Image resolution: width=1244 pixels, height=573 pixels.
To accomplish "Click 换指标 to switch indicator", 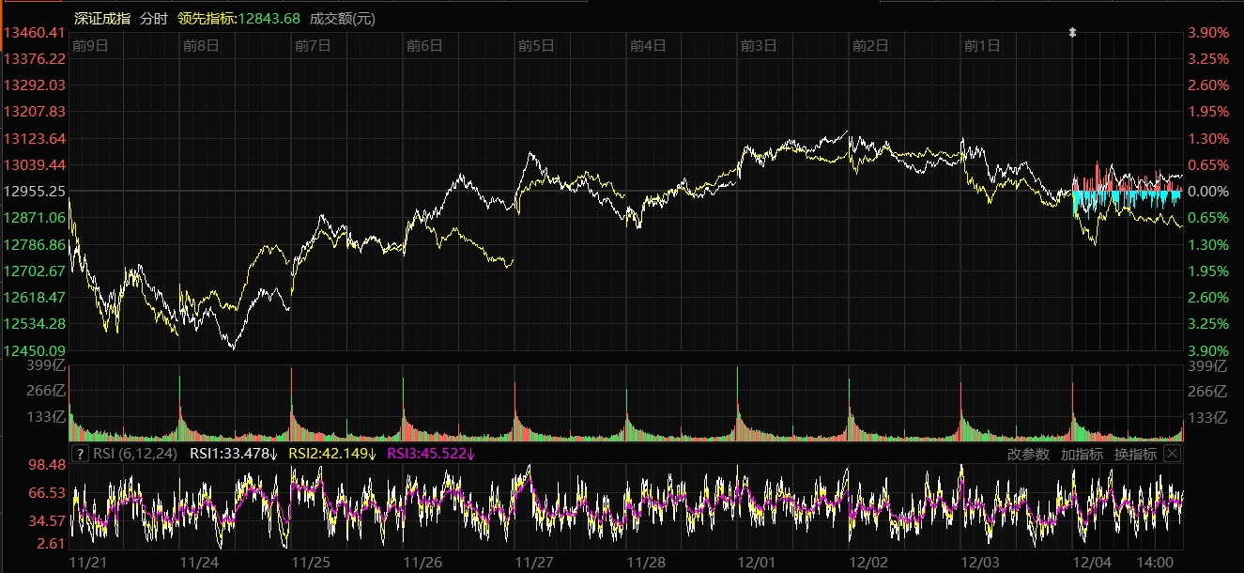I will point(1135,454).
